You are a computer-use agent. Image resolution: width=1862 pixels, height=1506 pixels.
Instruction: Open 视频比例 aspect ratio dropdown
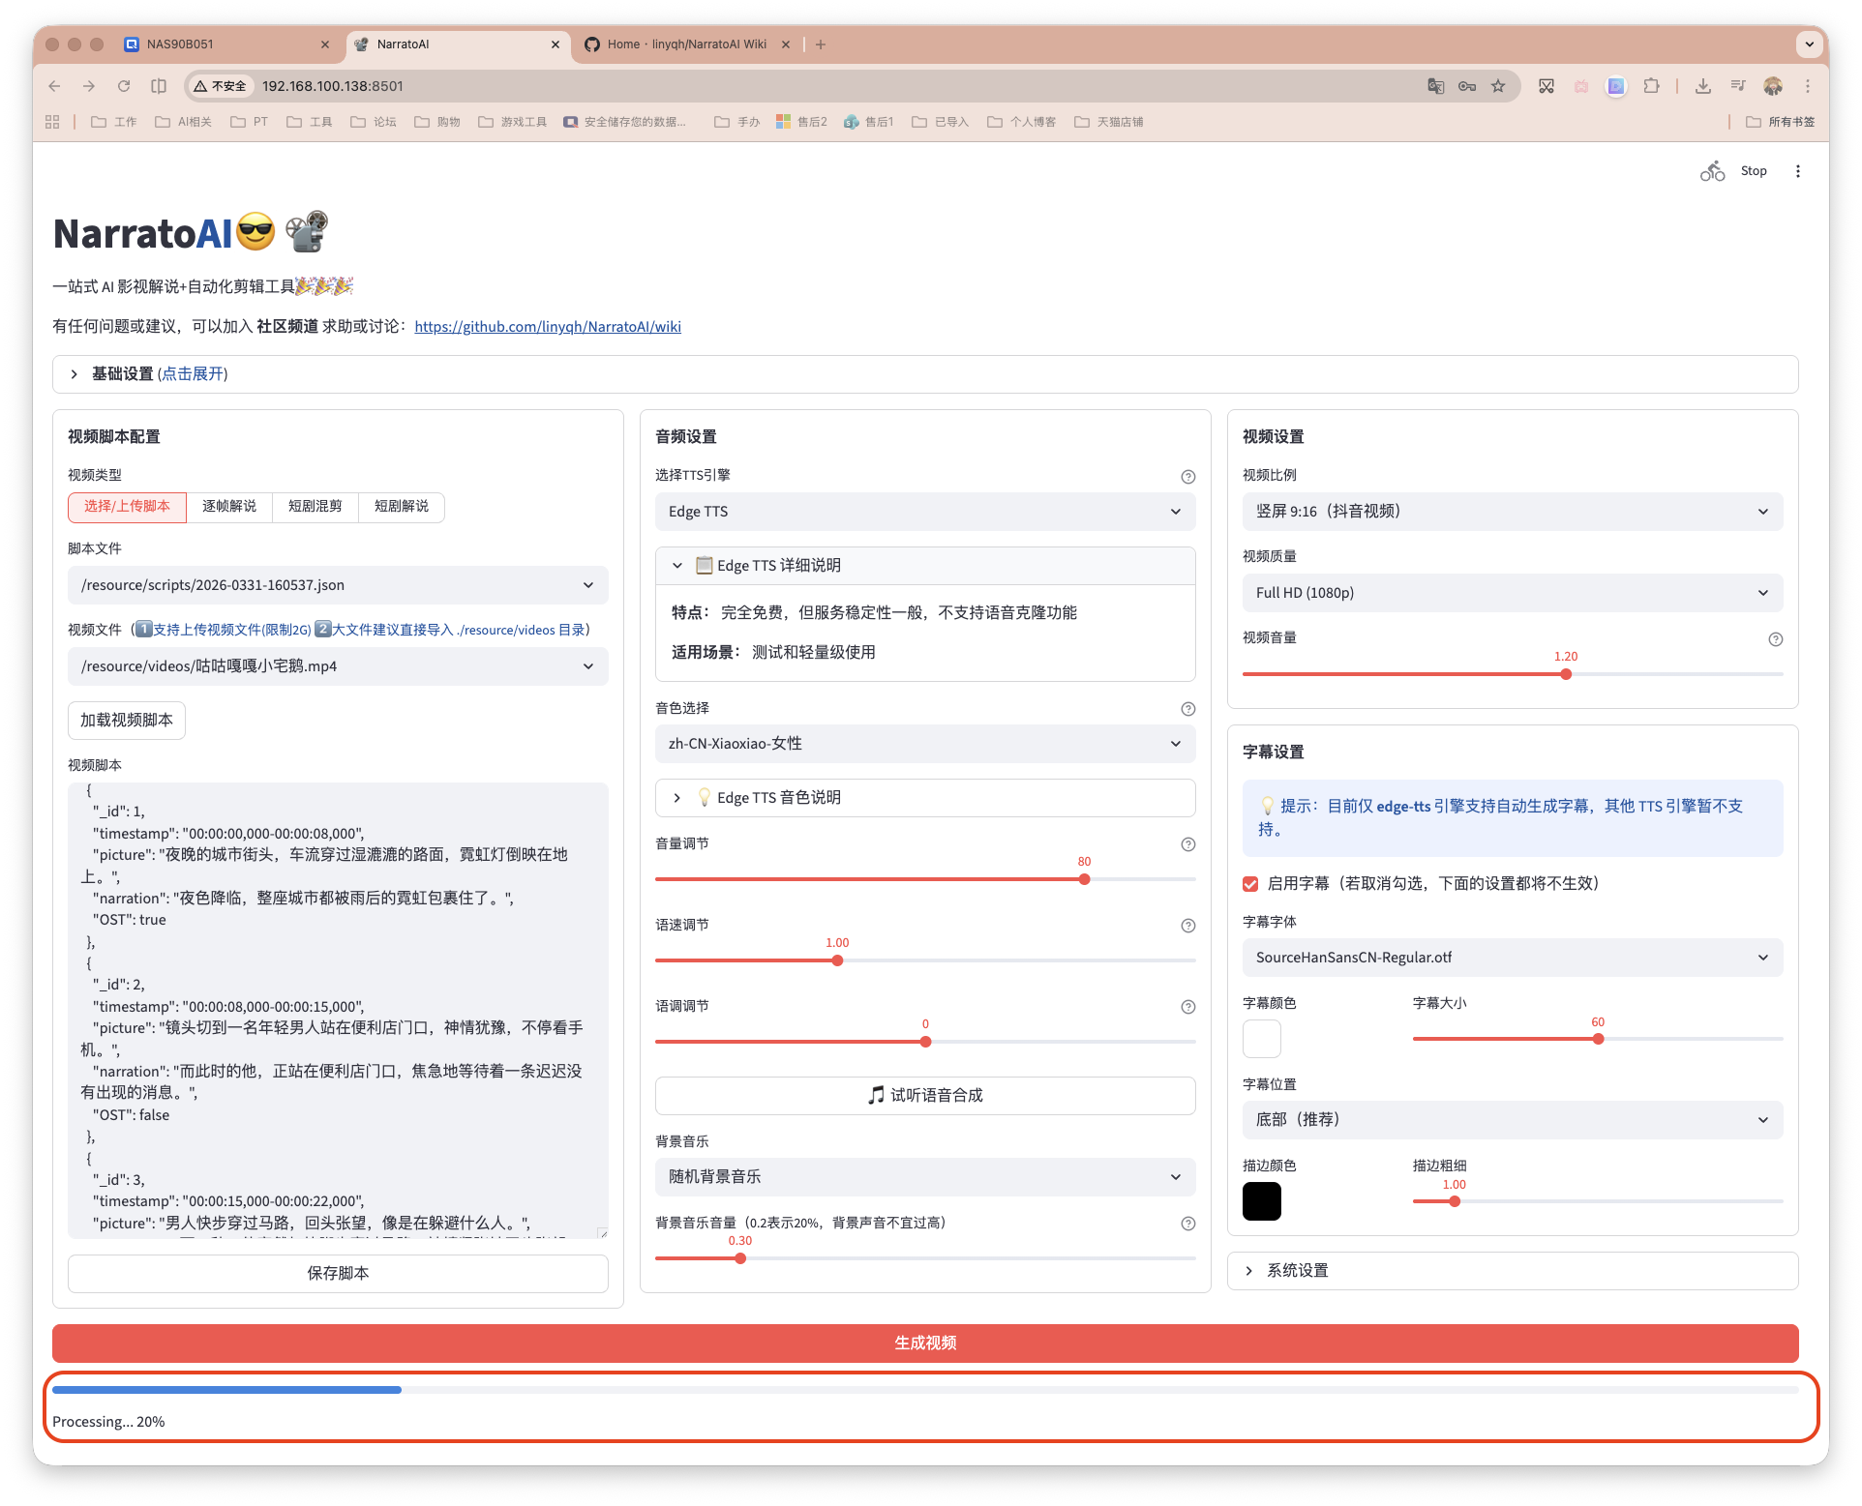coord(1512,512)
